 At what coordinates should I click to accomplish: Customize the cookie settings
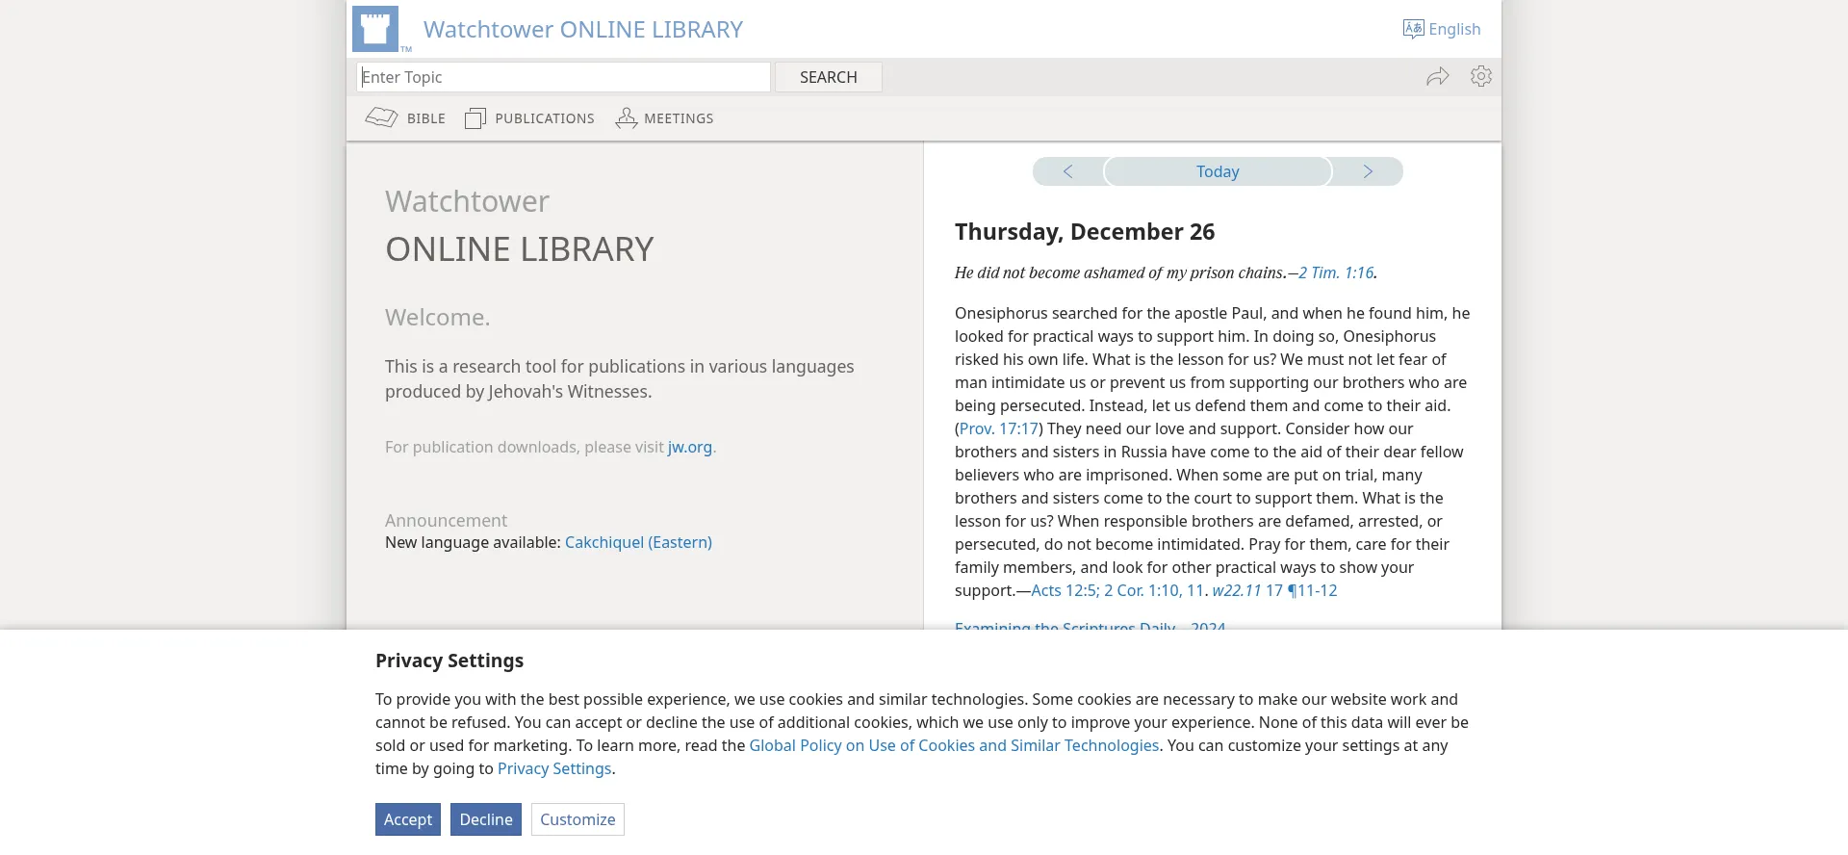577,819
